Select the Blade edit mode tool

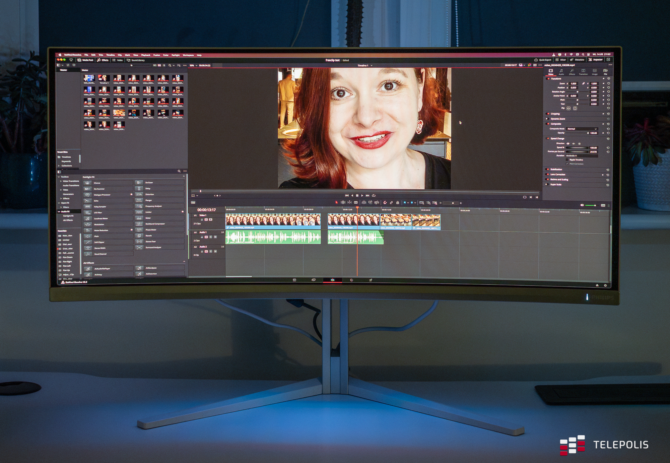pos(356,202)
